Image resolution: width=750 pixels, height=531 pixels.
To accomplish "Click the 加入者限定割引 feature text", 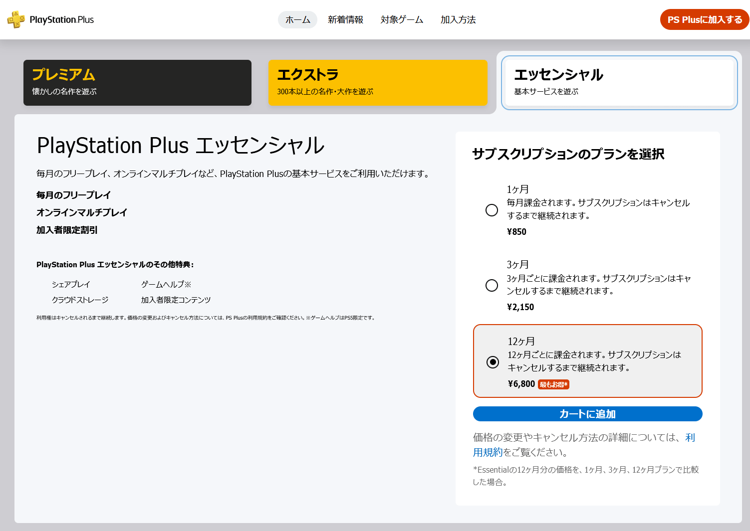I will (67, 230).
